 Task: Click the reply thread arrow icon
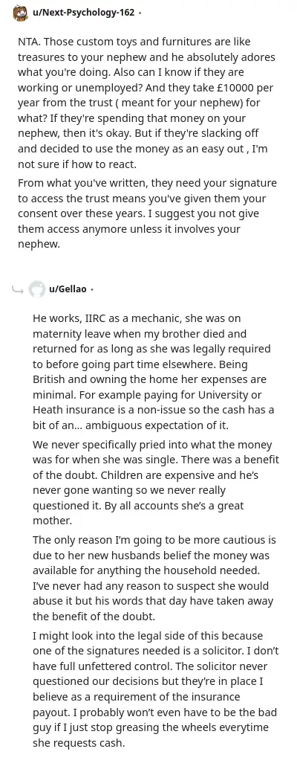18,290
